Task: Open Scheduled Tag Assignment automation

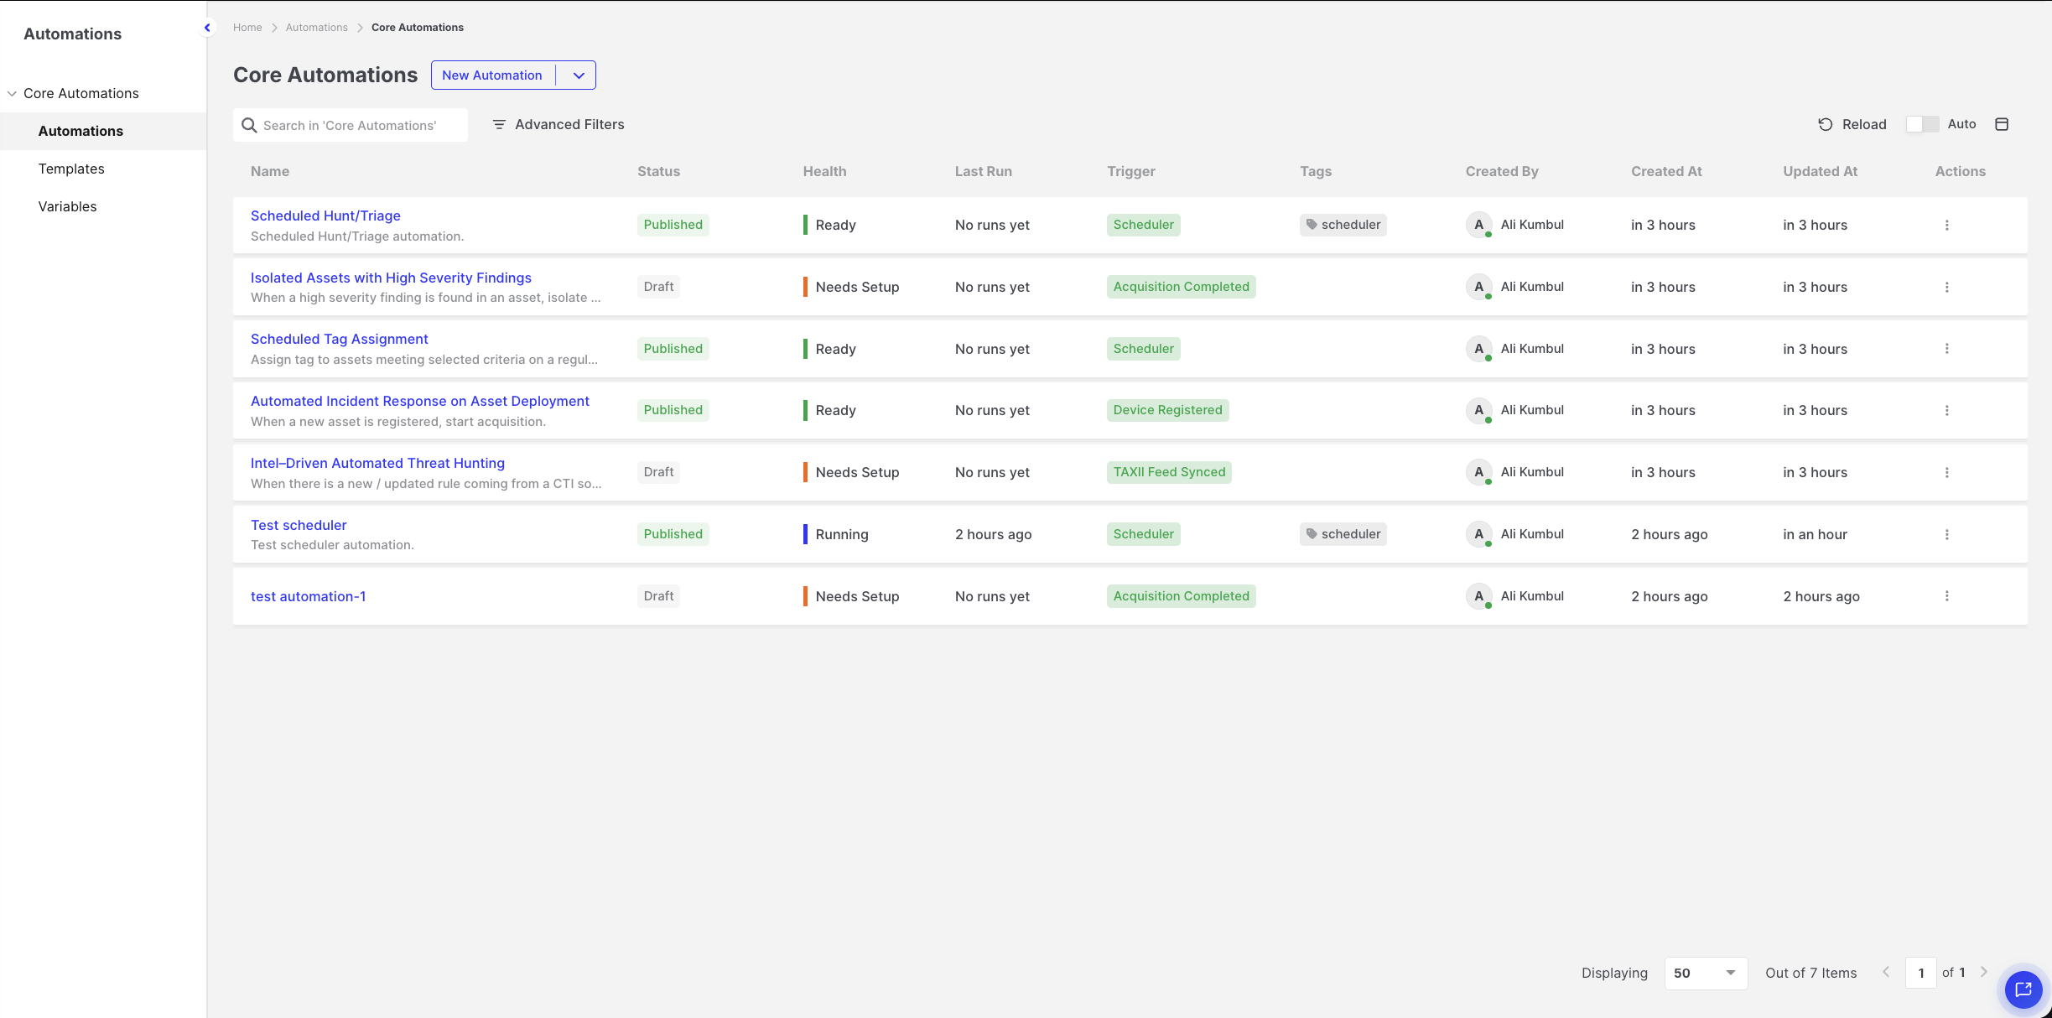Action: pos(340,339)
